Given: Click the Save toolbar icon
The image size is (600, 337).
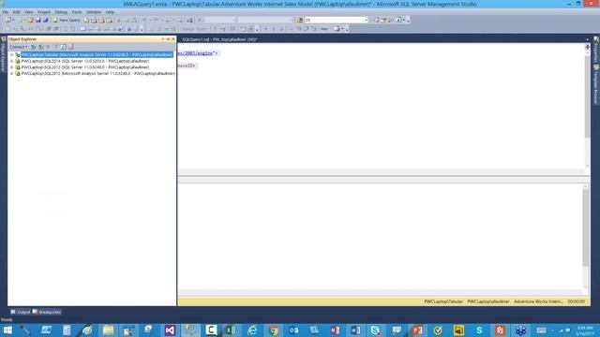Looking at the screenshot, I should pyautogui.click(x=38, y=20).
